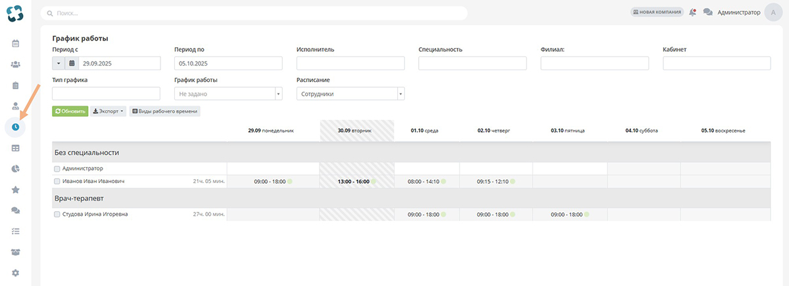
Task: Tick the checkbox for Иванов Иван Иванович
Action: coord(57,181)
